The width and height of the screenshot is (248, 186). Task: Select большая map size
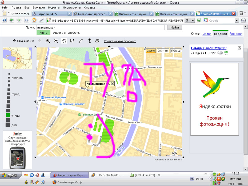(x=236, y=34)
